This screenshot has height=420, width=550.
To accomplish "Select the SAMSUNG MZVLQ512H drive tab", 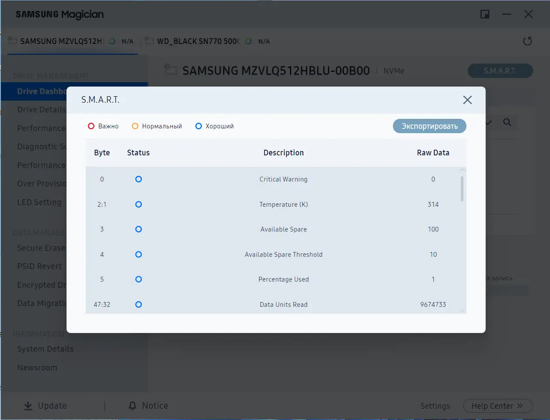I will [x=72, y=41].
